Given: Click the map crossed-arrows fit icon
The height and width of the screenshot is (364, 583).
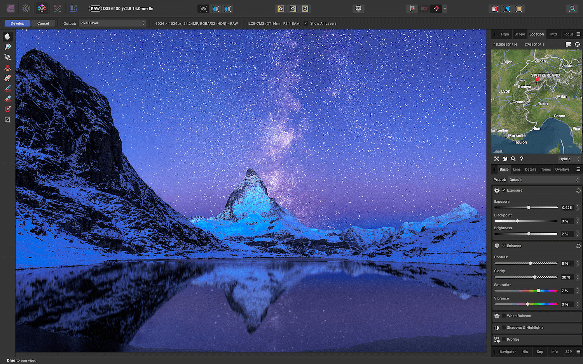Looking at the screenshot, I should point(497,159).
